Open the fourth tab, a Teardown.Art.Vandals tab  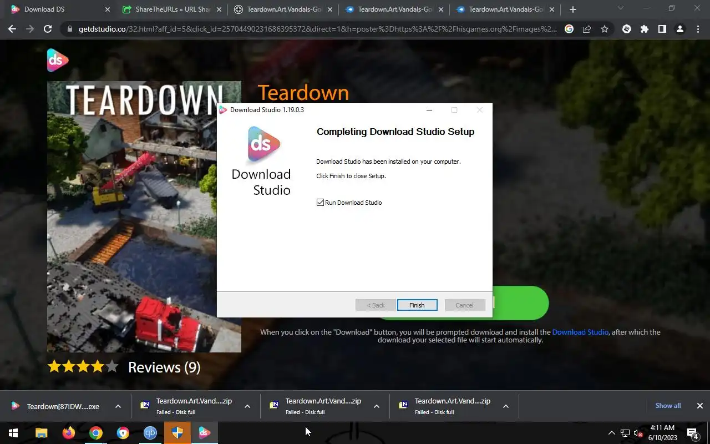[395, 9]
